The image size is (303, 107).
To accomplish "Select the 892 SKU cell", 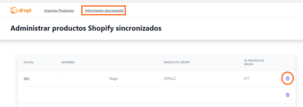I will [27, 79].
